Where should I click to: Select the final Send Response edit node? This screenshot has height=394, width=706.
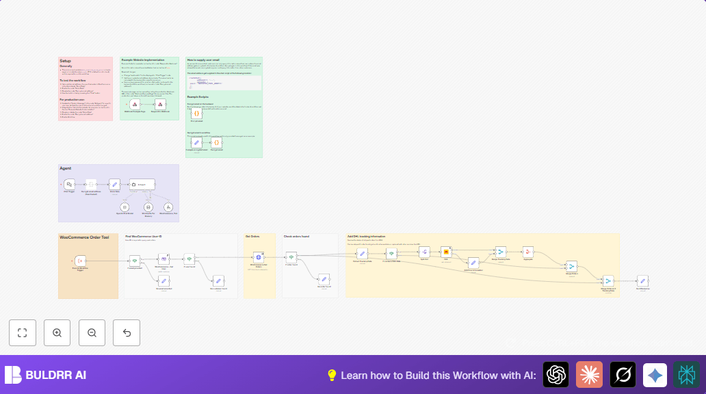pos(642,281)
